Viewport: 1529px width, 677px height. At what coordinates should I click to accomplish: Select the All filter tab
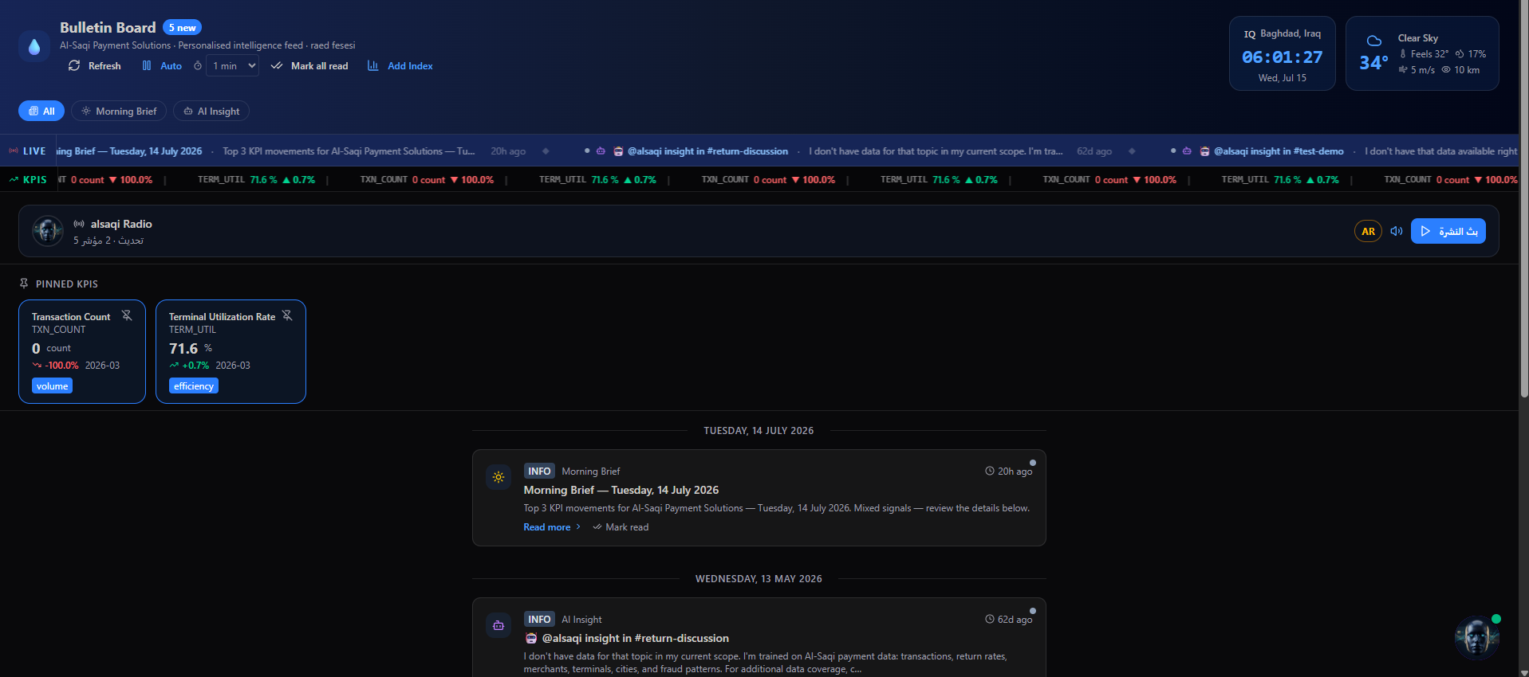coord(41,112)
